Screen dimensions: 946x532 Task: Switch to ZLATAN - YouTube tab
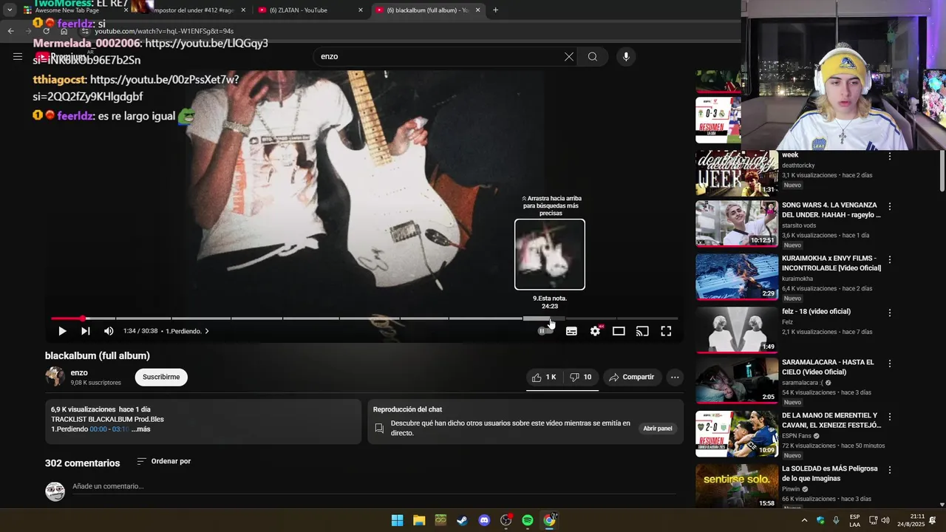[x=309, y=10]
